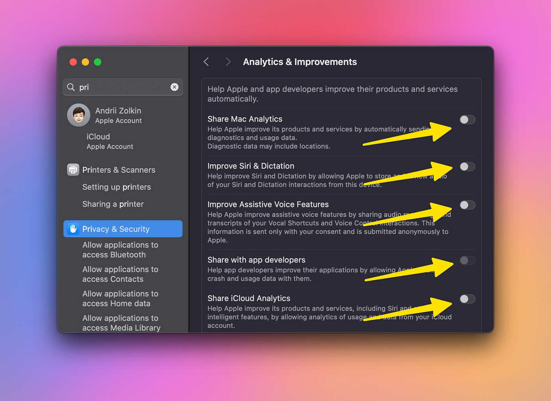Click Andrii Zolkin's avatar picture

[x=79, y=115]
